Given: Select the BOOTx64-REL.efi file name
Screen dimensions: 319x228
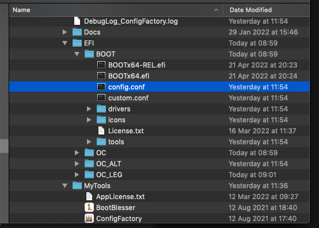Looking at the screenshot, I should (x=136, y=65).
